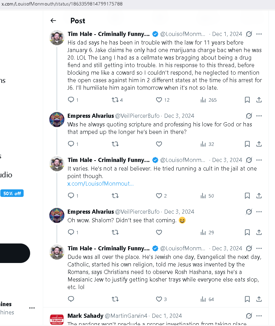Reply to the Dec 1 Tim Hale post
275x326 pixels.
coord(71,100)
